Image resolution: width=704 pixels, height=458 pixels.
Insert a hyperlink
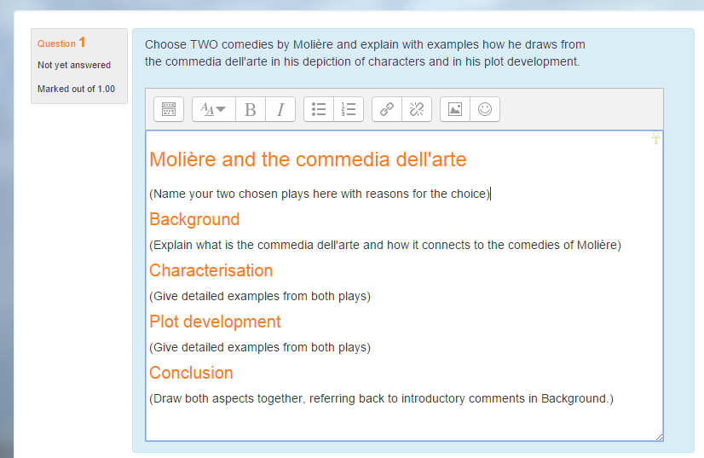[x=387, y=109]
